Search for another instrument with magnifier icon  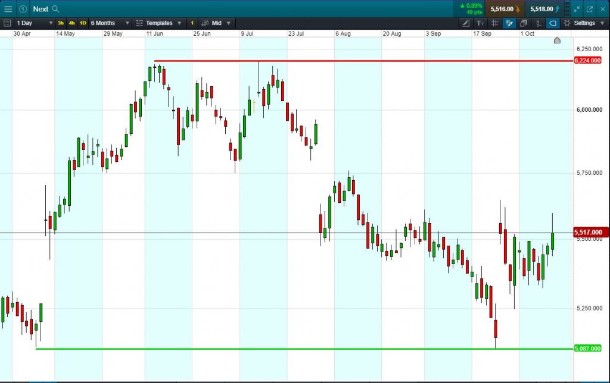55,8
